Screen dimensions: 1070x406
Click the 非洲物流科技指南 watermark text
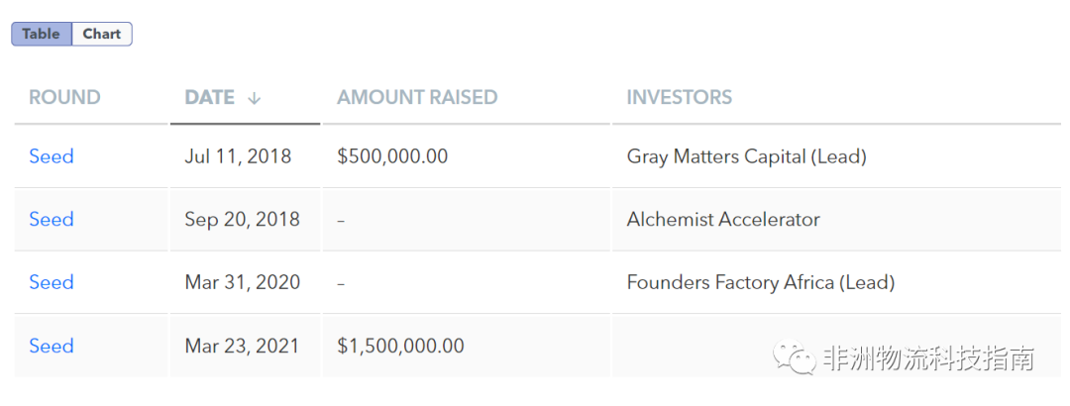point(927,357)
